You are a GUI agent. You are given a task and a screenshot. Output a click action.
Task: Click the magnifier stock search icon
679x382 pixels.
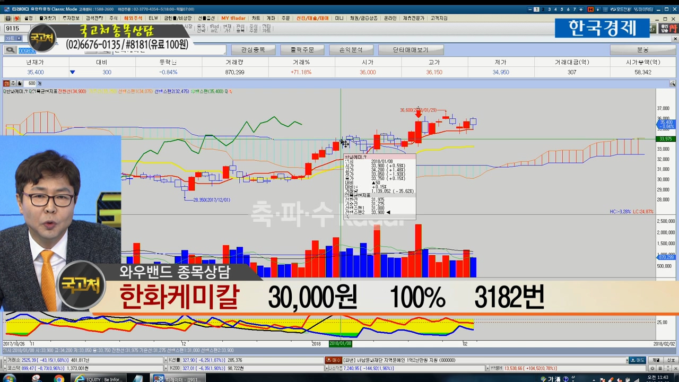point(10,50)
